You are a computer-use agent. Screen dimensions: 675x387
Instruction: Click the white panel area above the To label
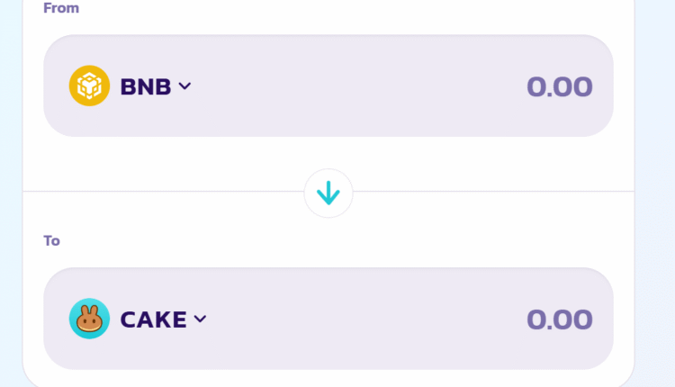[180, 218]
